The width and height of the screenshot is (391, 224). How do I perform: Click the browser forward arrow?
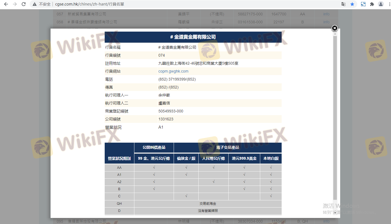pyautogui.click(x=15, y=4)
